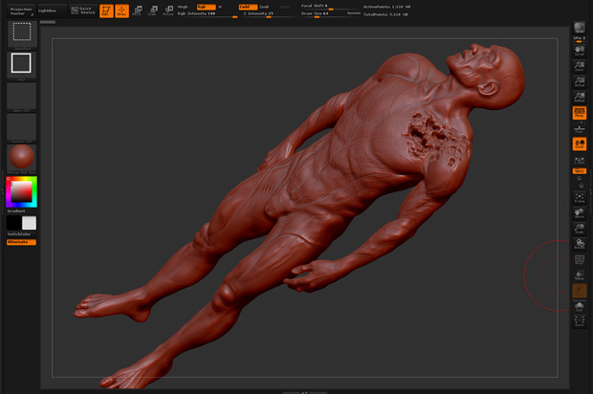
Task: Toggle the Draw mode button
Action: click(x=121, y=11)
